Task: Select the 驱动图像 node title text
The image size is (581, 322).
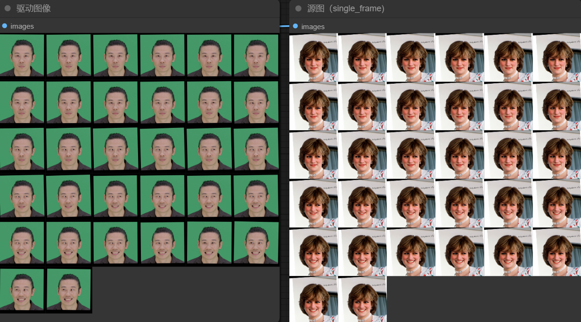Action: [x=33, y=8]
